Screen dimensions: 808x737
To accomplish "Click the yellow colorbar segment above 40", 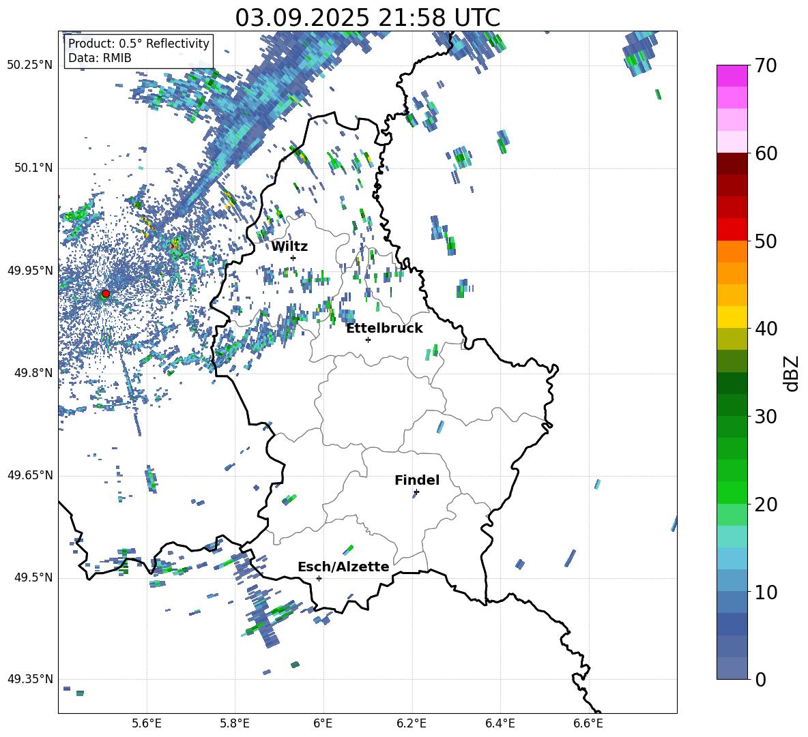I will tap(732, 317).
